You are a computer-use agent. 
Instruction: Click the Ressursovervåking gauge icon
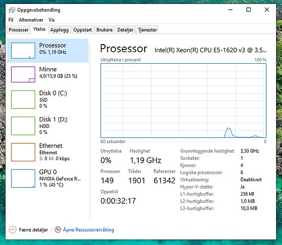coord(57,229)
